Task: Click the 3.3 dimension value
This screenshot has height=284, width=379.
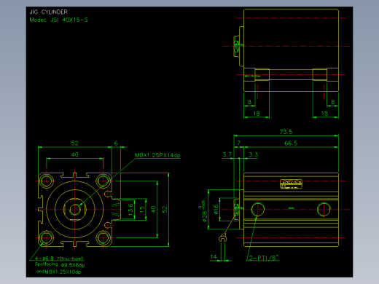Action: (x=254, y=154)
